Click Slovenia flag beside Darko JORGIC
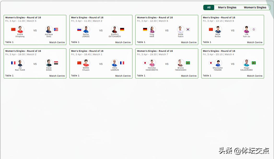Viewport: 274px width, 159px height. pyautogui.click(x=79, y=29)
